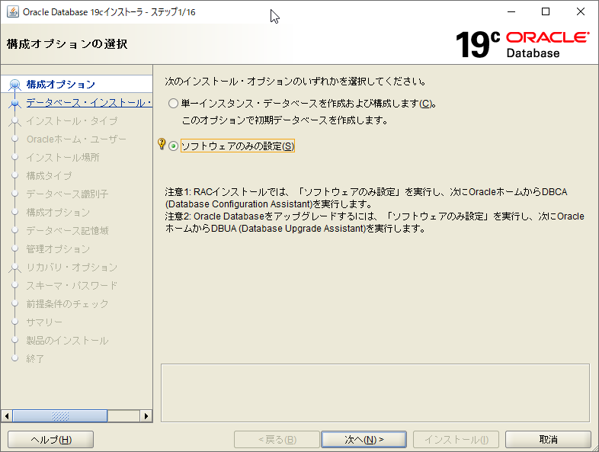Image resolution: width=599 pixels, height=452 pixels.
Task: Select 単一インスタンス・データベース radio button
Action: click(174, 104)
